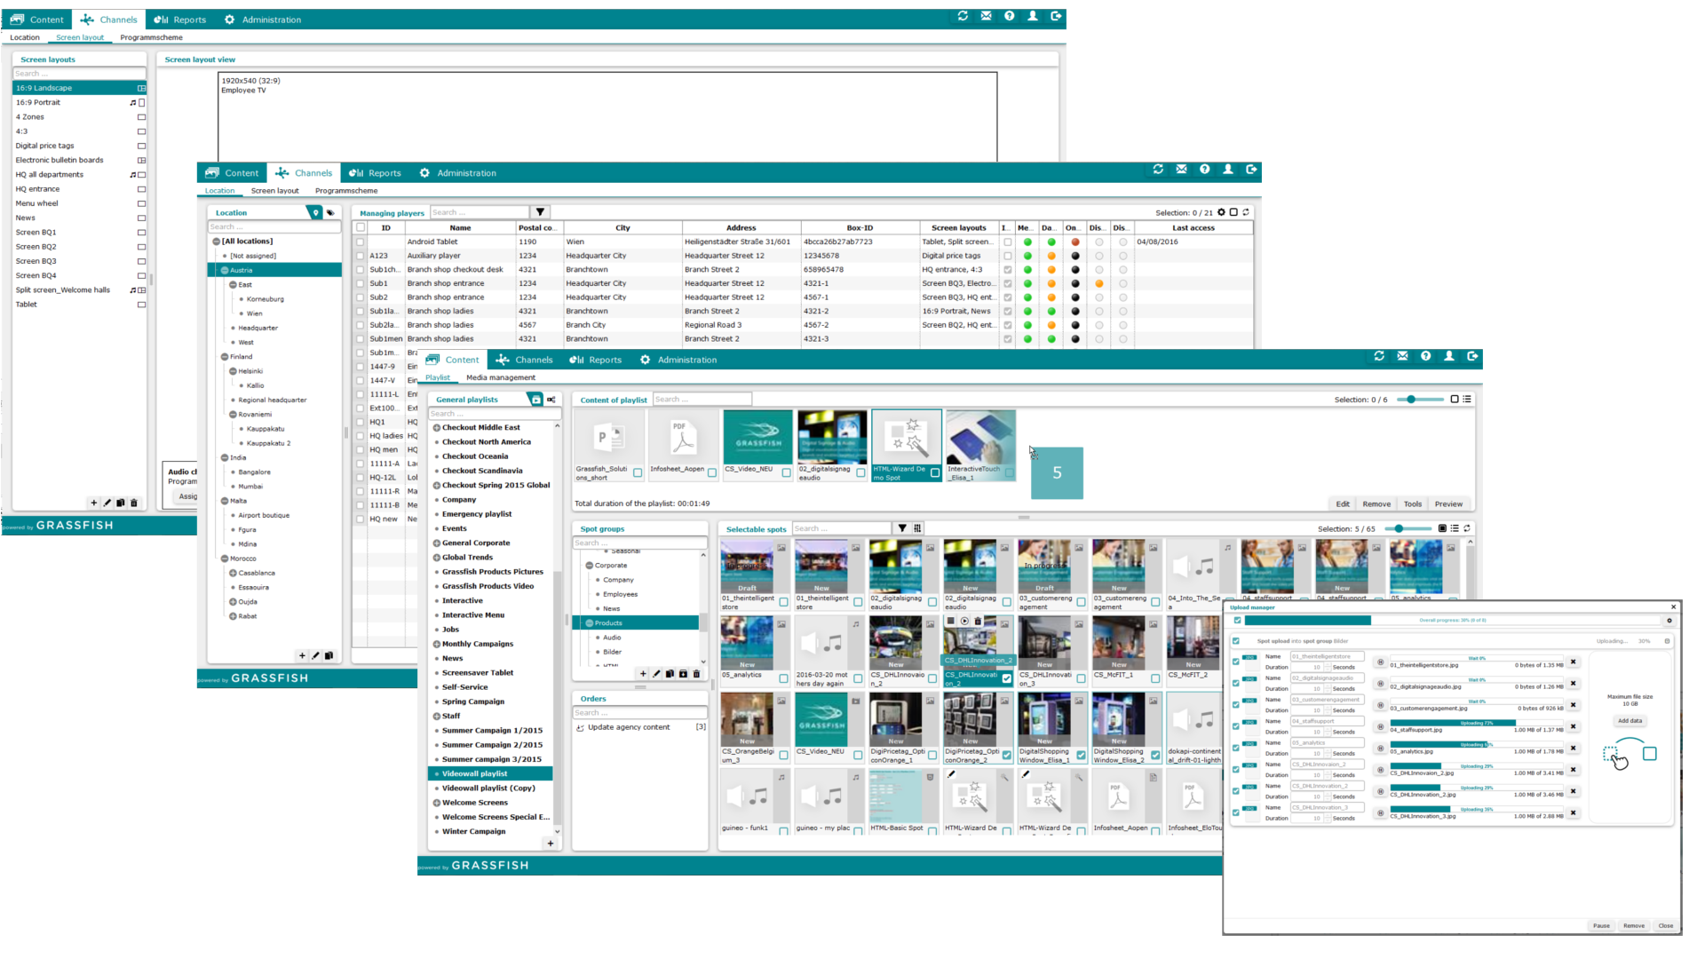Uncheck 01_theintelligentstore upload row checkbox
Screen dimensions: 1705x959
pos(1235,662)
